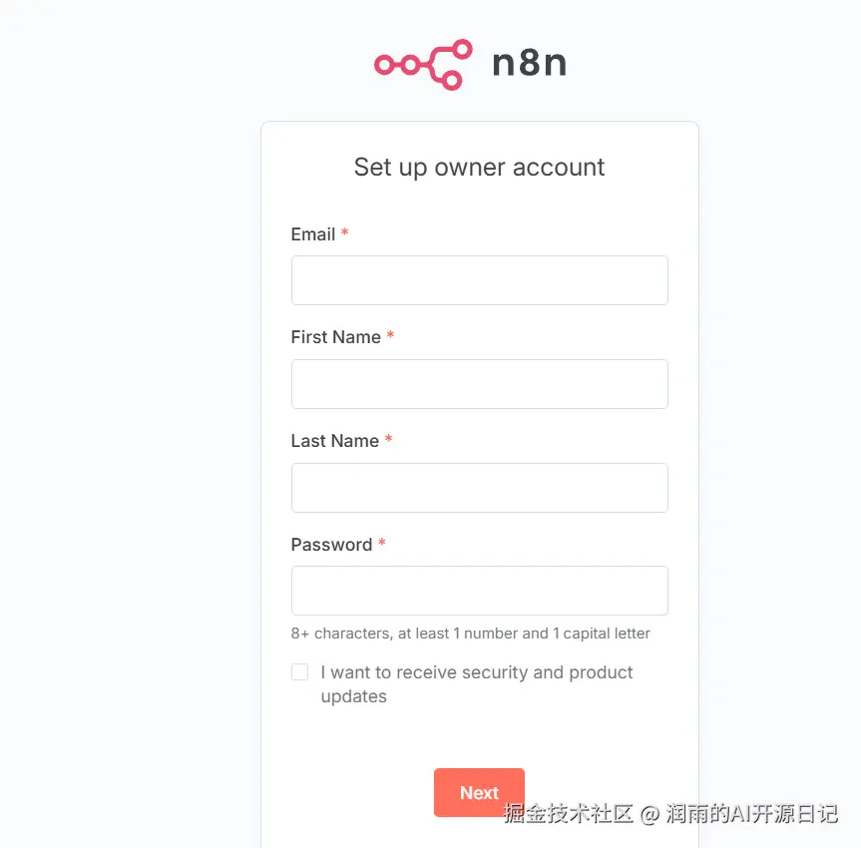Click the 'Set up owner account' heading
This screenshot has width=861, height=848.
pos(479,168)
